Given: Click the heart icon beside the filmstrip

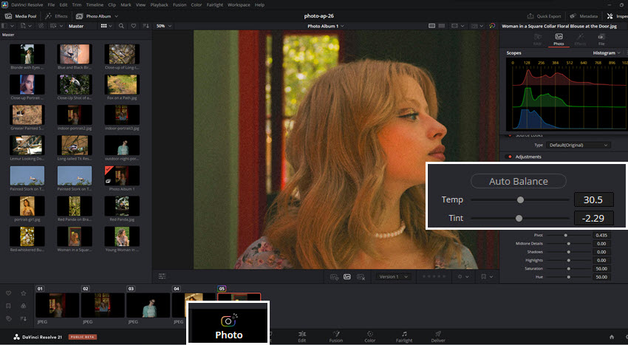Looking at the screenshot, I should (x=8, y=293).
